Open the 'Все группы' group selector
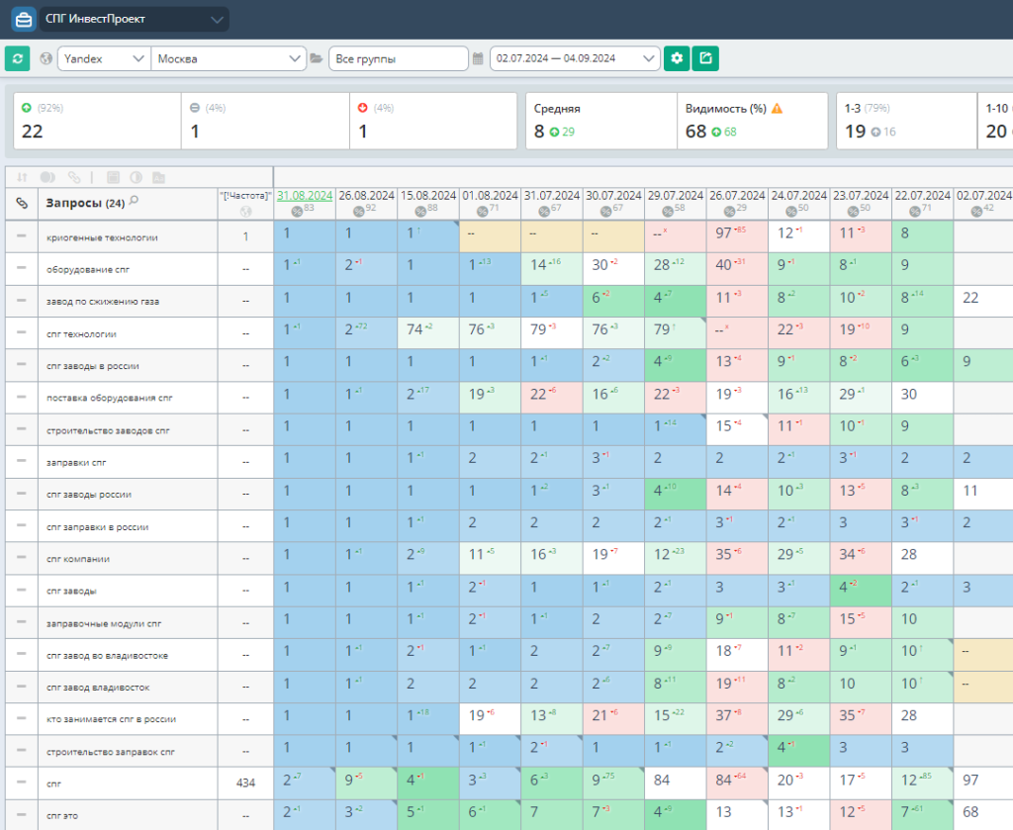Viewport: 1013px width, 830px height. 398,58
